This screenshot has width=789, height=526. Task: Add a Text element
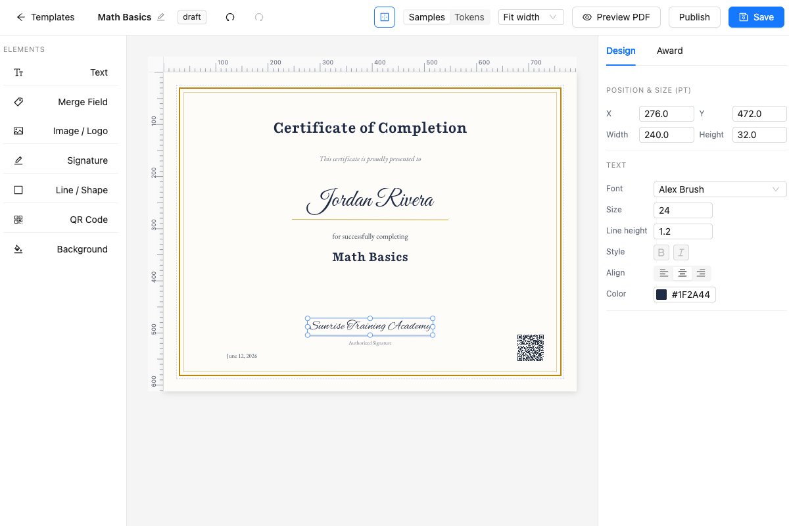coord(60,72)
